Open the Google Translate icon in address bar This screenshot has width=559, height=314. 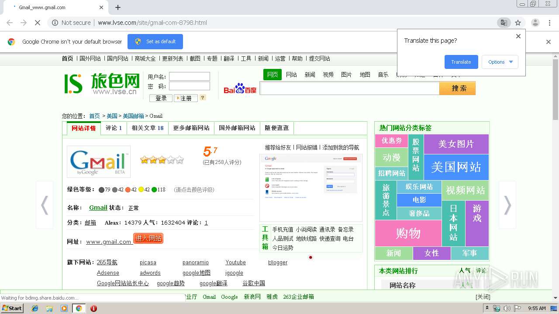click(x=504, y=23)
